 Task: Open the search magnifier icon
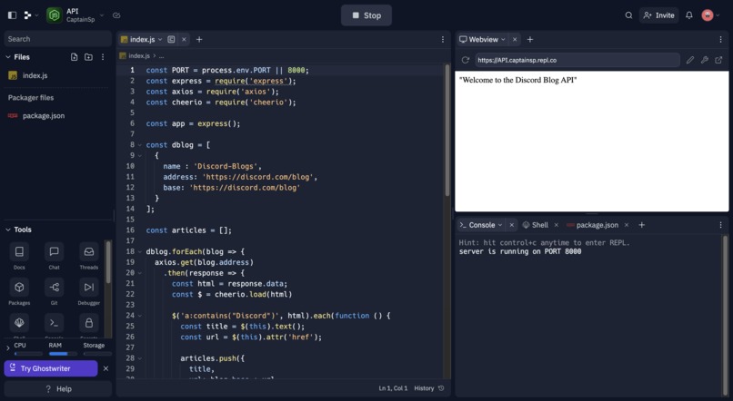628,15
